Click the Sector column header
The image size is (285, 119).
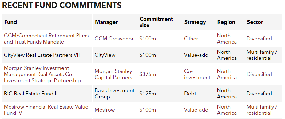[255, 22]
